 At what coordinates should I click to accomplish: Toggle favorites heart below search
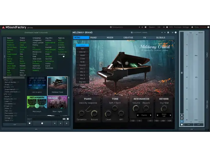[30, 123]
